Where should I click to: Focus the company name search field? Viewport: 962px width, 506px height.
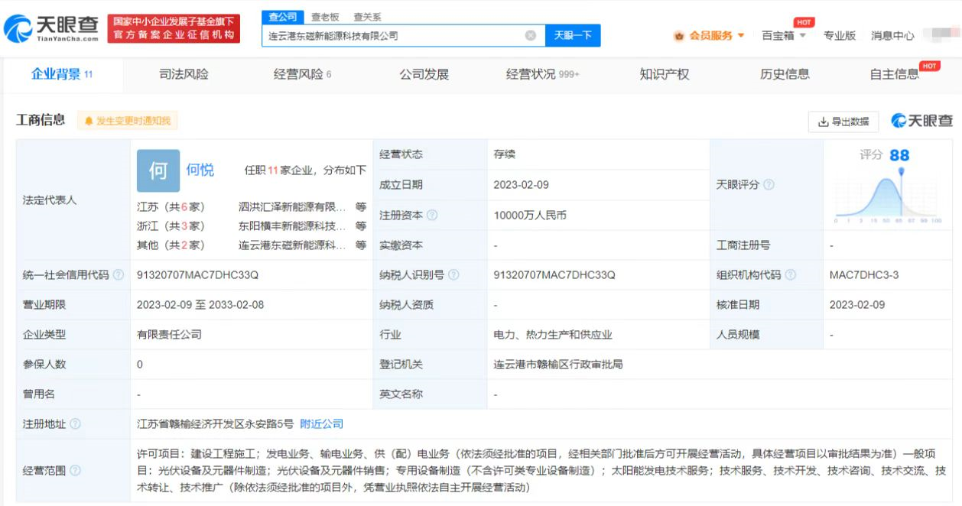coord(403,35)
